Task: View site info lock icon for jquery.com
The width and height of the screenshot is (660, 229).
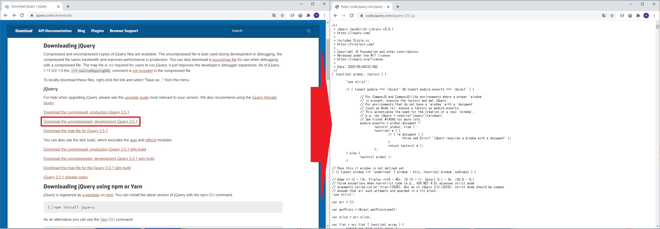Action: coord(32,15)
